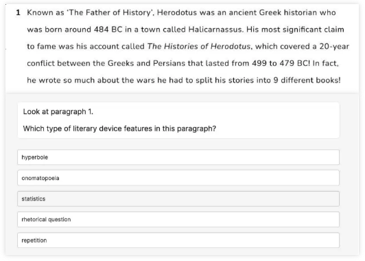The image size is (365, 261).
Task: Click the date '484 BC' in the passage
Action: 108,30
